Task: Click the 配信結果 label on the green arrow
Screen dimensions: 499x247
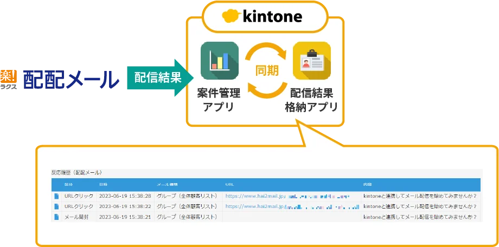Action: (x=157, y=77)
